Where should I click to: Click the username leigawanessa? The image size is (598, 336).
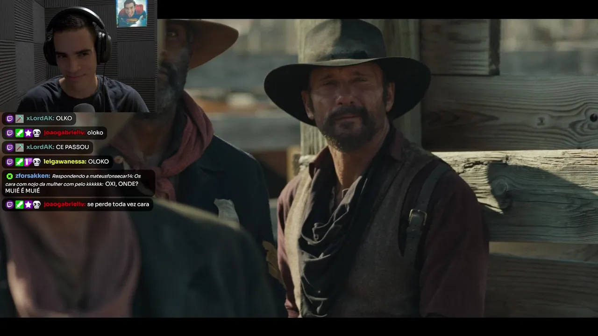(65, 161)
